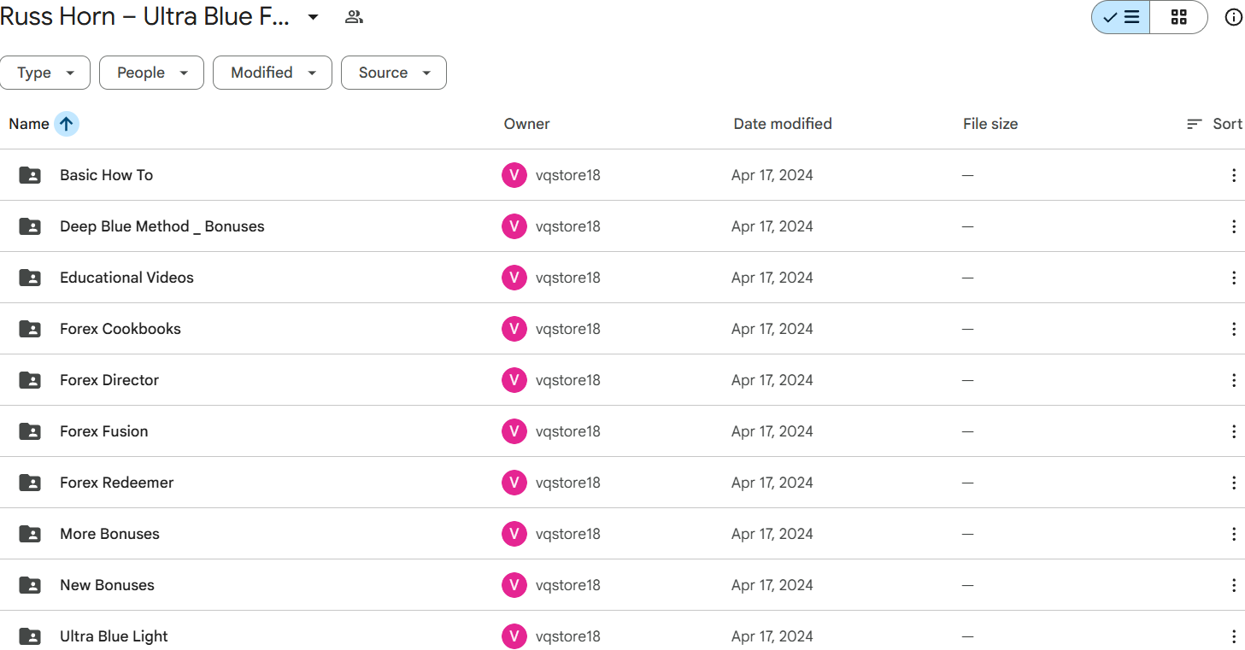The width and height of the screenshot is (1245, 650).
Task: Click the shared folder people icon in header
Action: pos(354,17)
